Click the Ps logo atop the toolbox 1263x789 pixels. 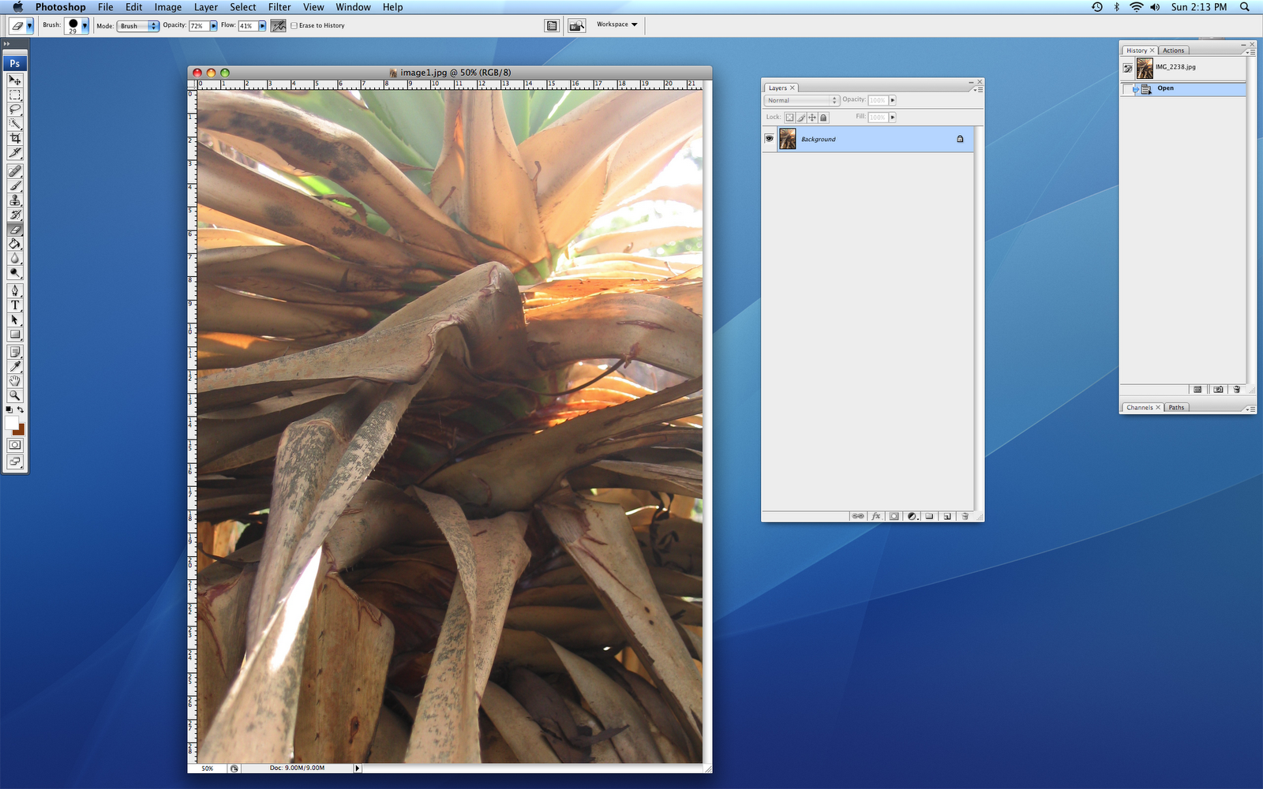coord(15,63)
